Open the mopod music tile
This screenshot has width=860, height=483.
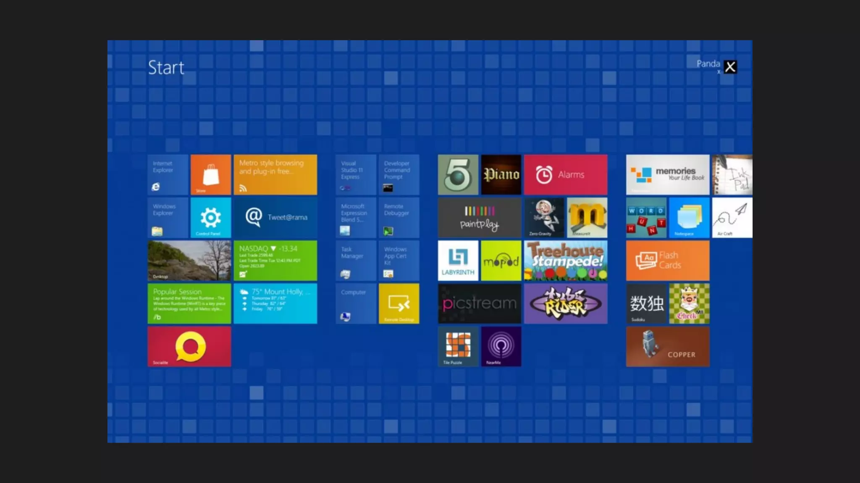[501, 260]
